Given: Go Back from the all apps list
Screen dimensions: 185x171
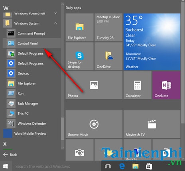Looking at the screenshot, I should [10, 155].
